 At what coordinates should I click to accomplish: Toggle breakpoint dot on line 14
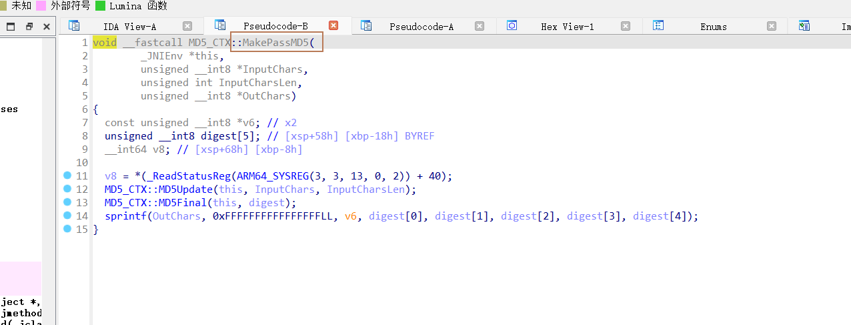click(x=67, y=216)
